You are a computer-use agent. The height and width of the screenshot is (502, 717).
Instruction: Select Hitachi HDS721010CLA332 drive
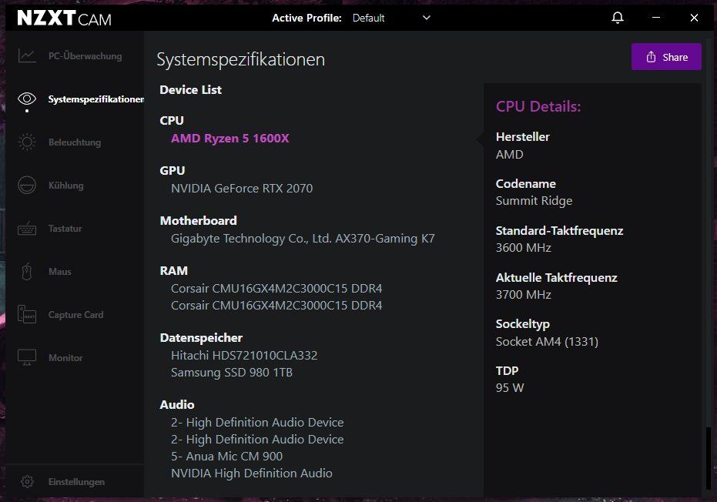[x=244, y=355]
